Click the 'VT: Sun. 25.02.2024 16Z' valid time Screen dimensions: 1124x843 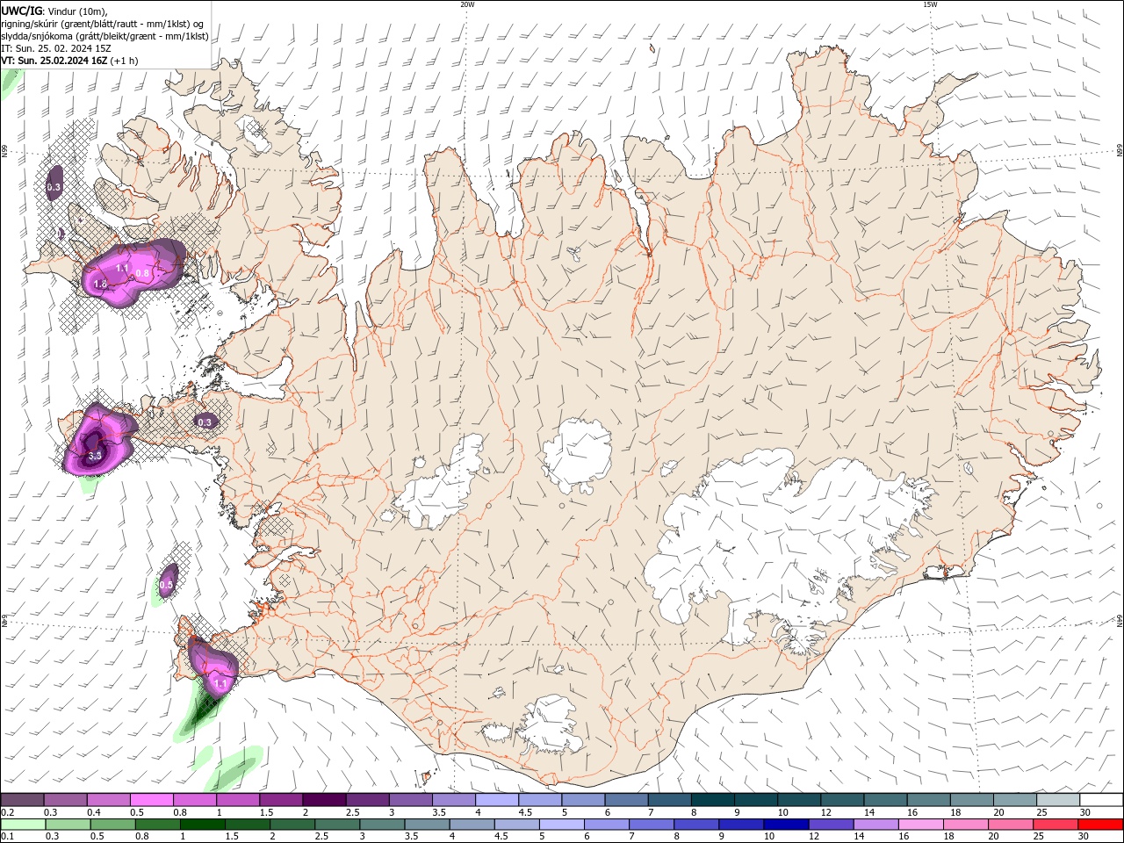tap(54, 61)
